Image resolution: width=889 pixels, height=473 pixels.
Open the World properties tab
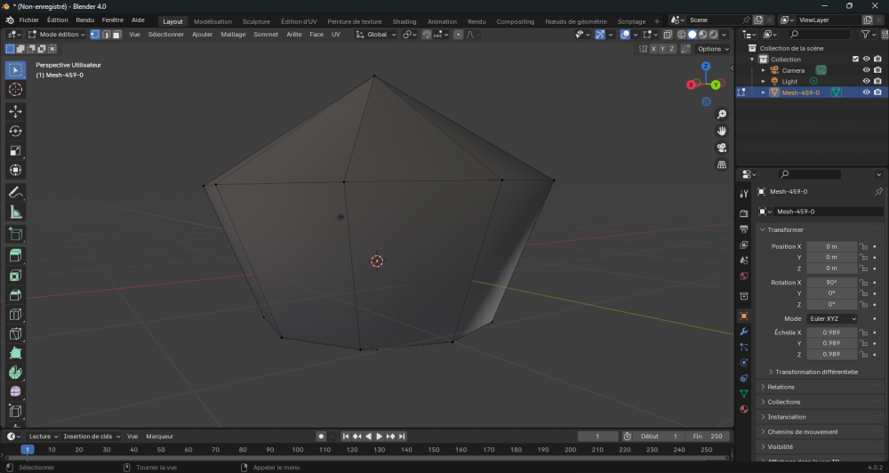[744, 277]
